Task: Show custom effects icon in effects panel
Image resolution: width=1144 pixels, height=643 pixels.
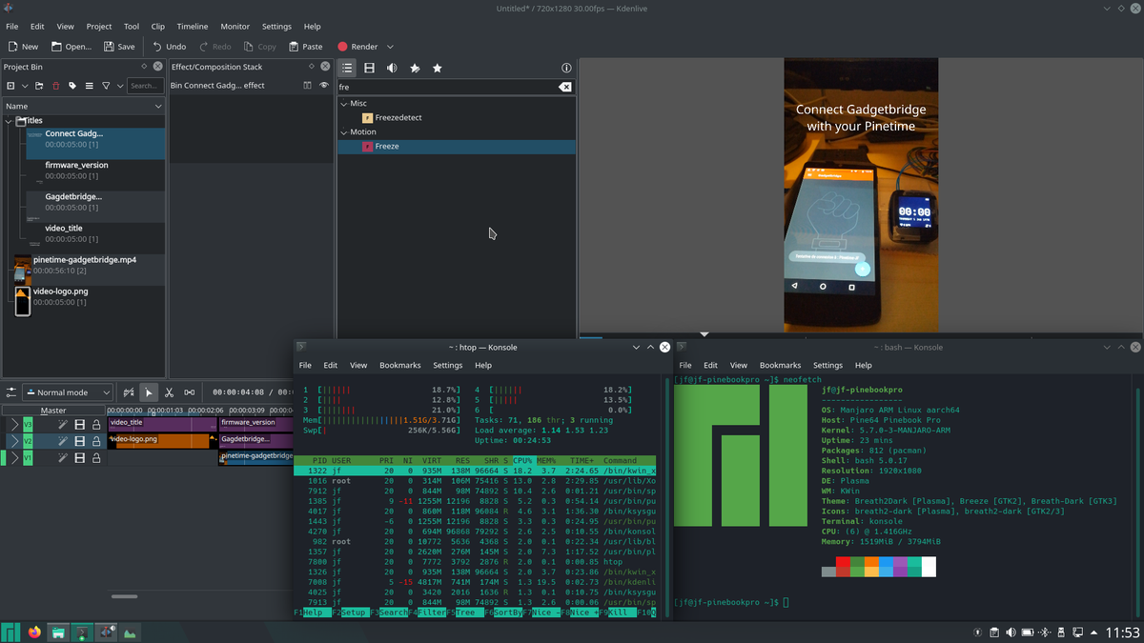Action: pos(415,68)
